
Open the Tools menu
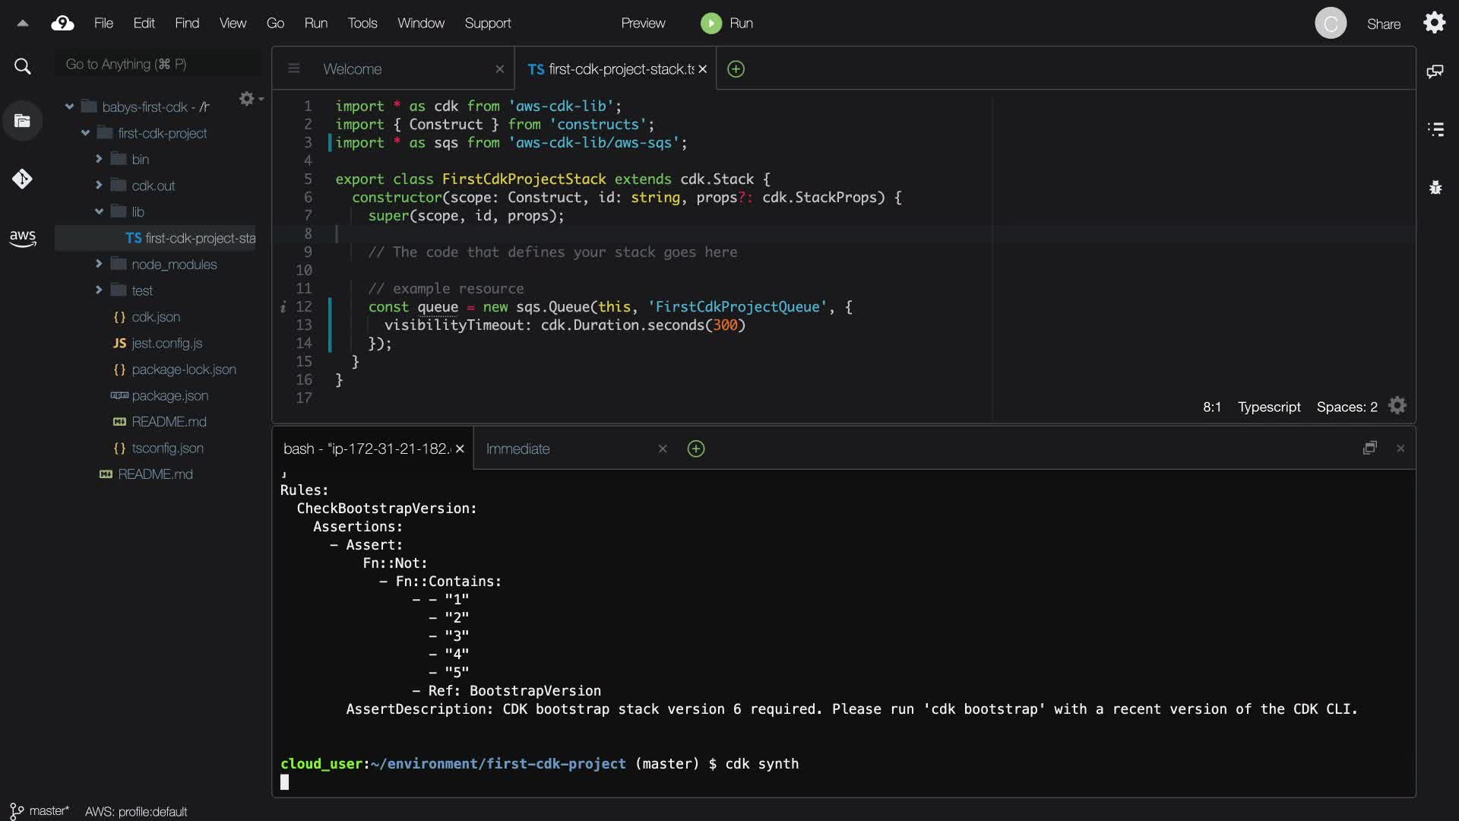362,24
